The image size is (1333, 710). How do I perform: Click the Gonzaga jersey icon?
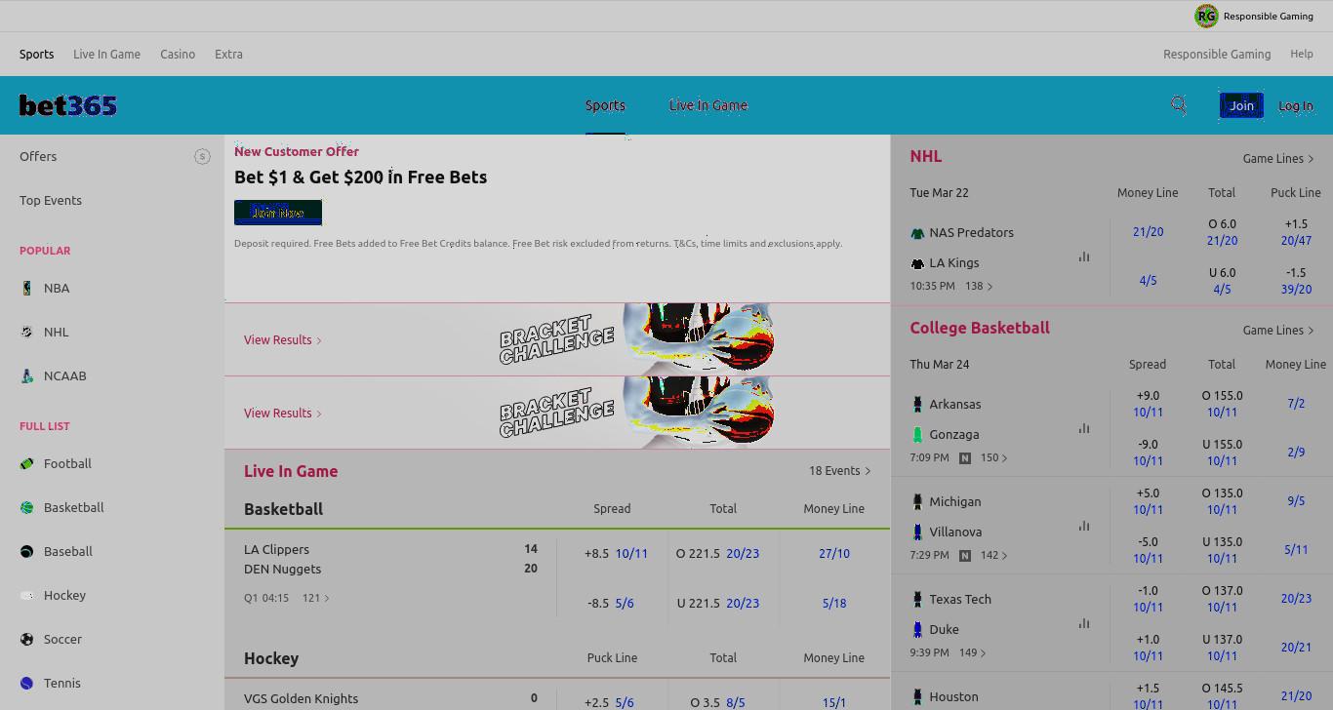point(917,434)
